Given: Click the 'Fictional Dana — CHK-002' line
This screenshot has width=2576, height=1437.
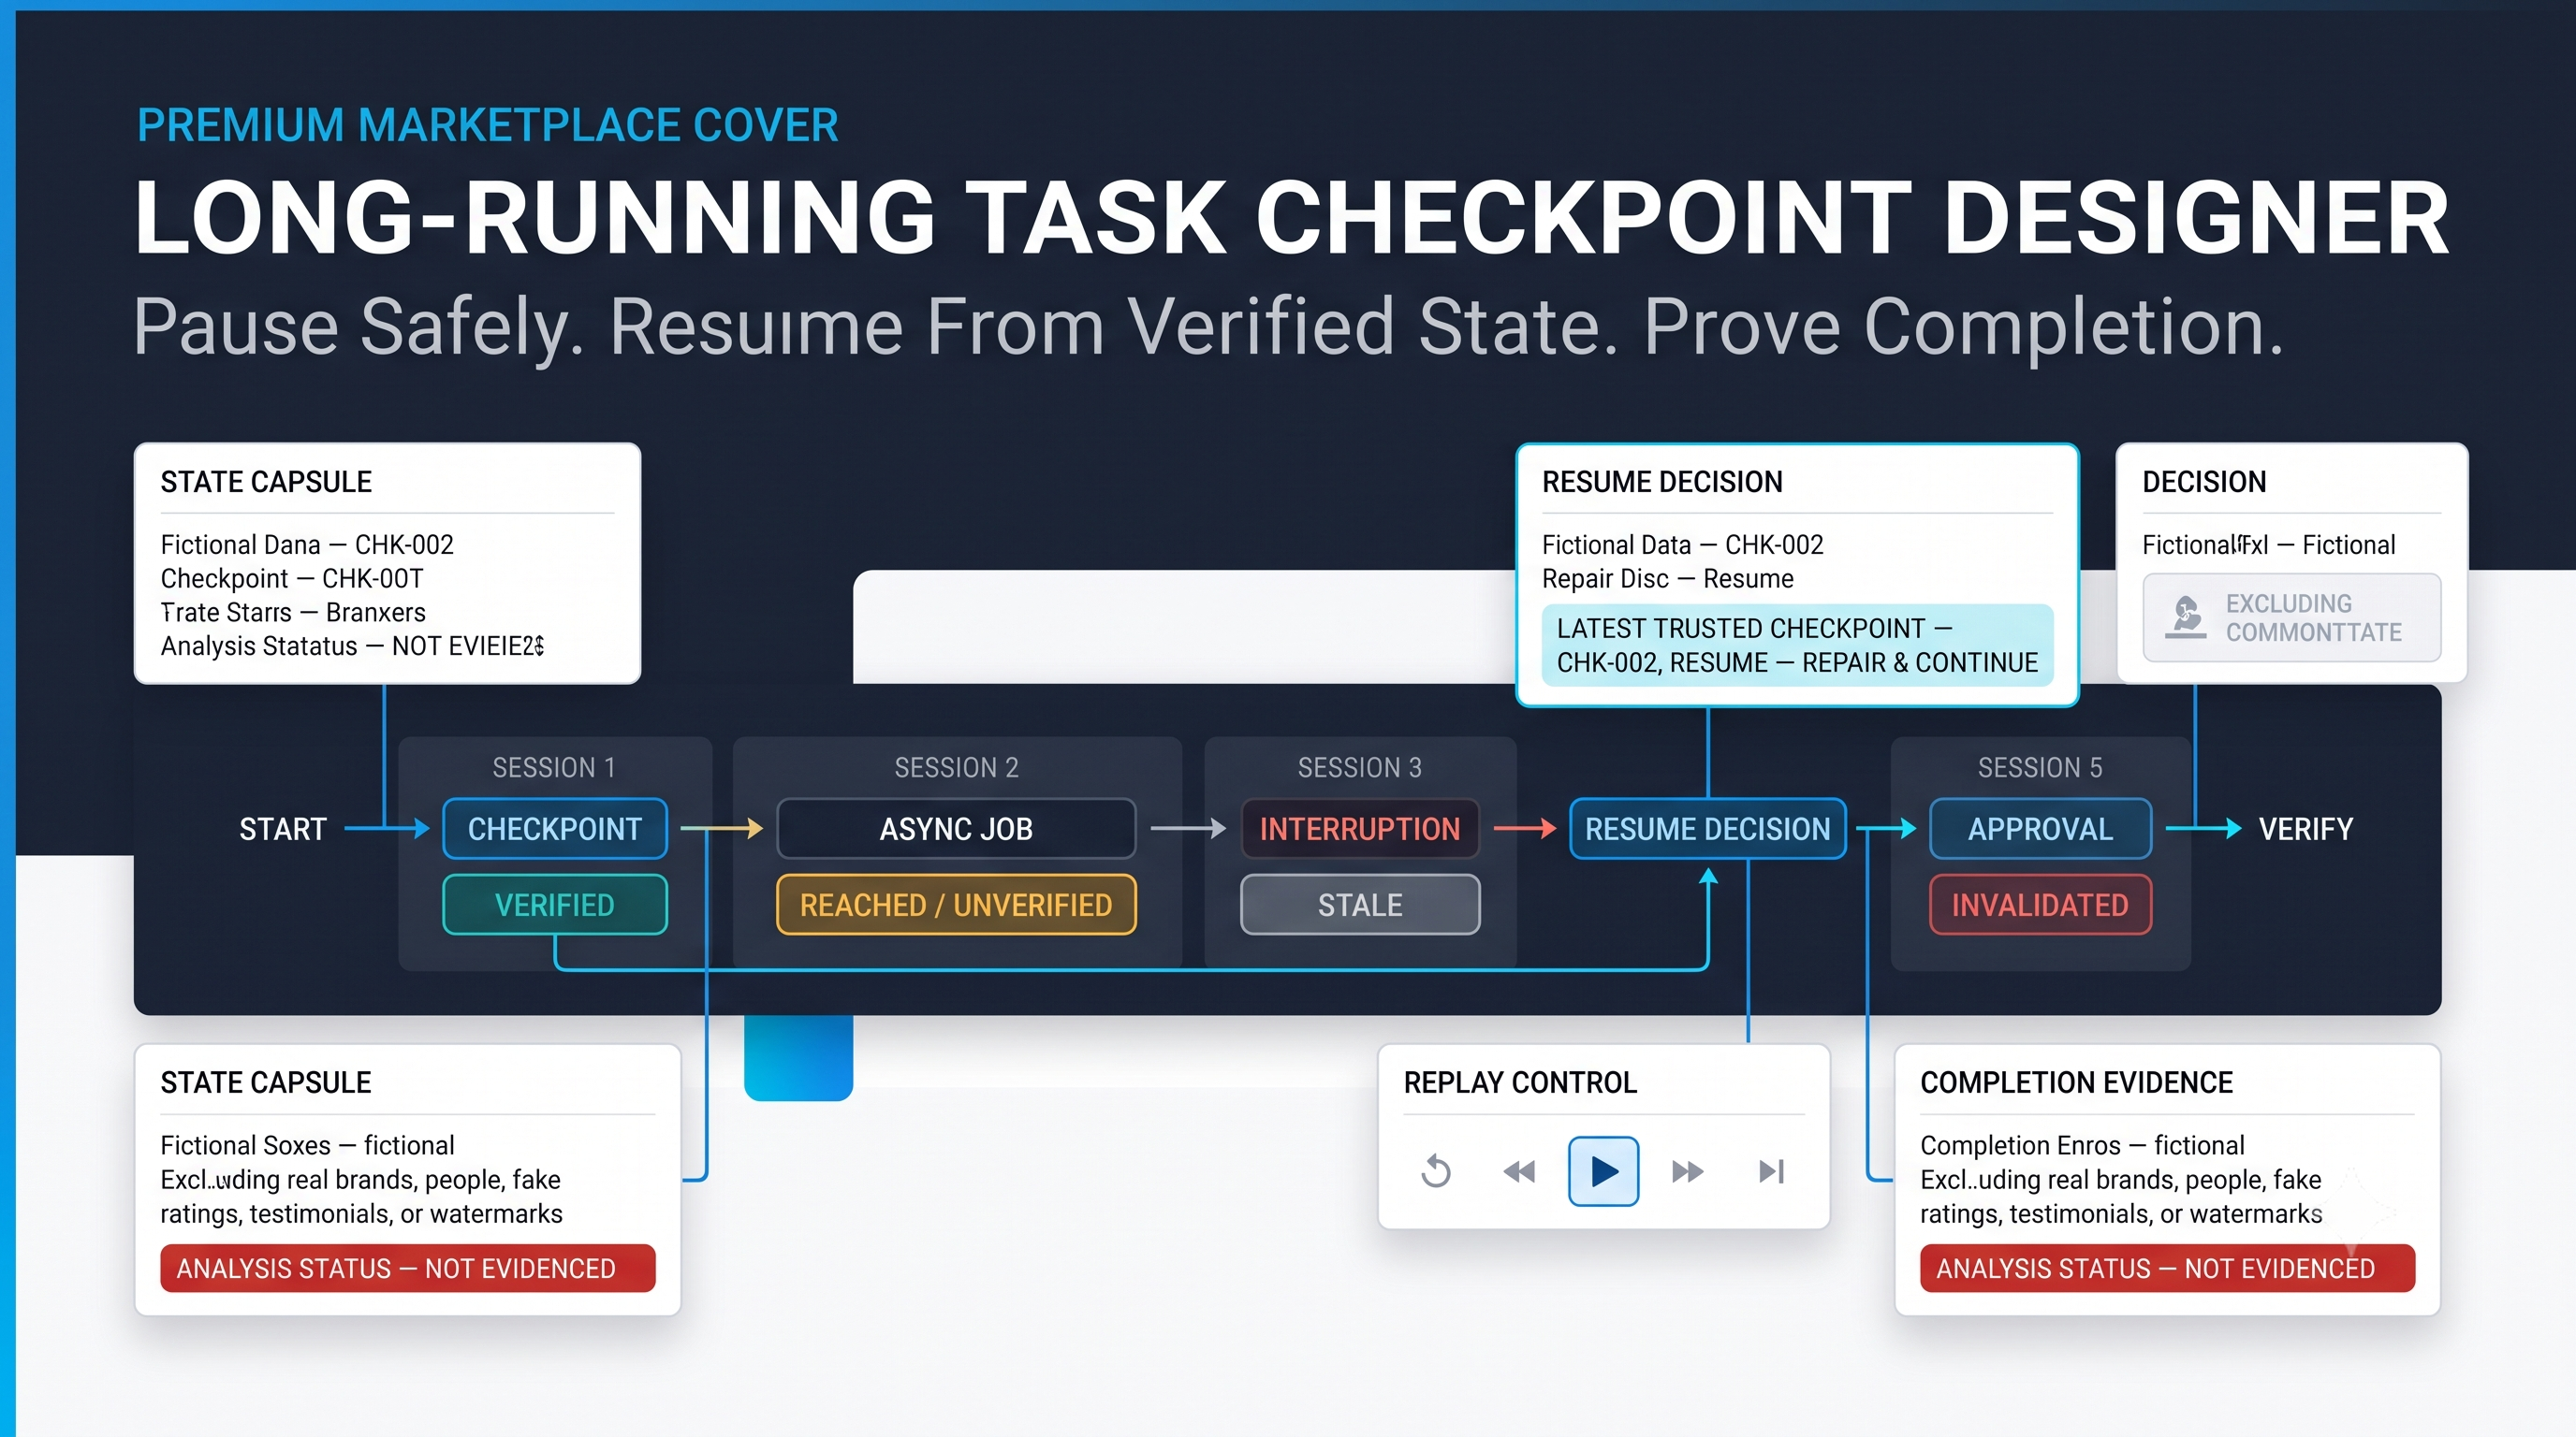Looking at the screenshot, I should [x=307, y=544].
